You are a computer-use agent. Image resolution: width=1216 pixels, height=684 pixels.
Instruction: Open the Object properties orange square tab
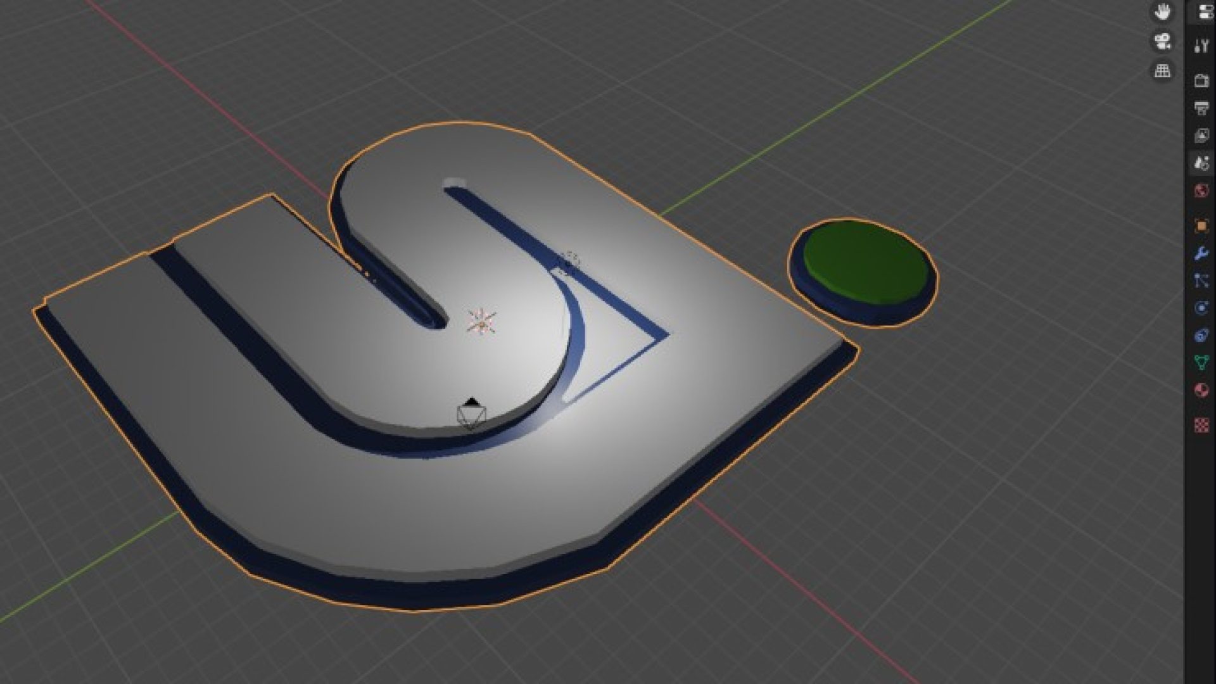[x=1201, y=226]
